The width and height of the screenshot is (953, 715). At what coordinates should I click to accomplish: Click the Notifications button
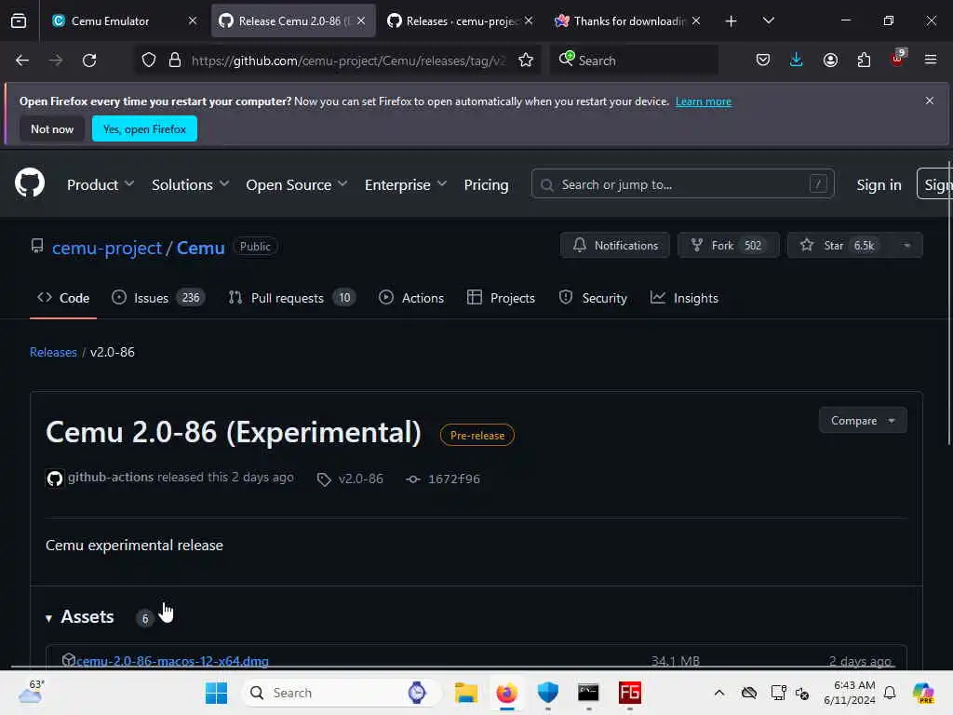[615, 245]
